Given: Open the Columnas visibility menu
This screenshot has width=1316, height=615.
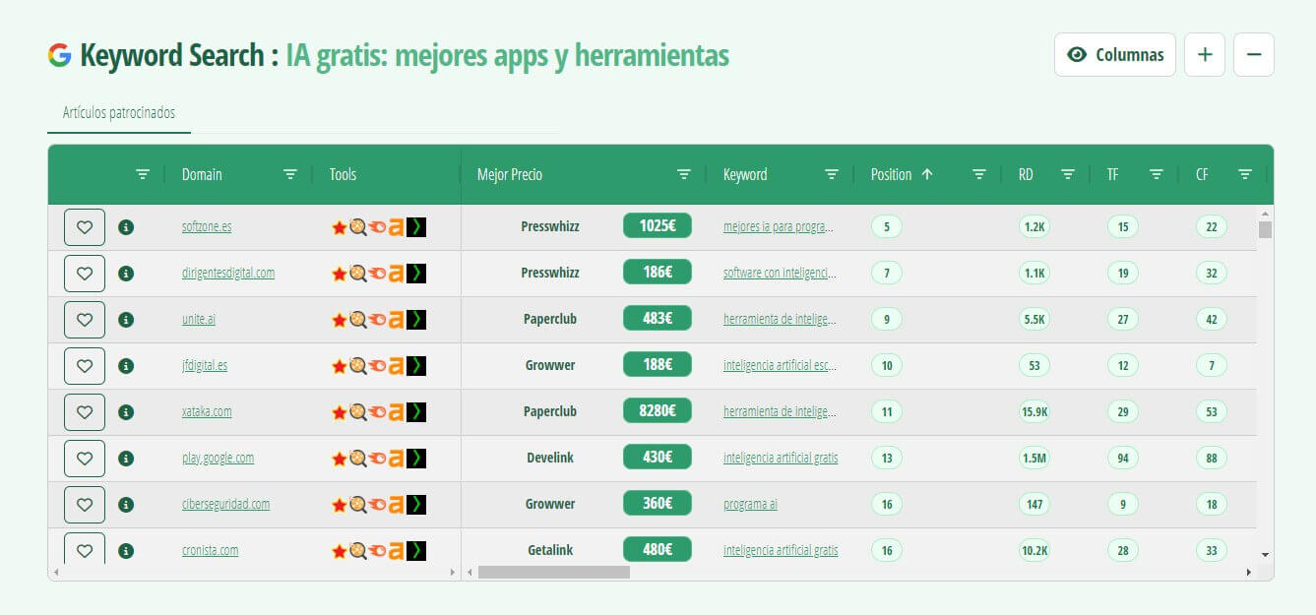Looking at the screenshot, I should (x=1114, y=54).
